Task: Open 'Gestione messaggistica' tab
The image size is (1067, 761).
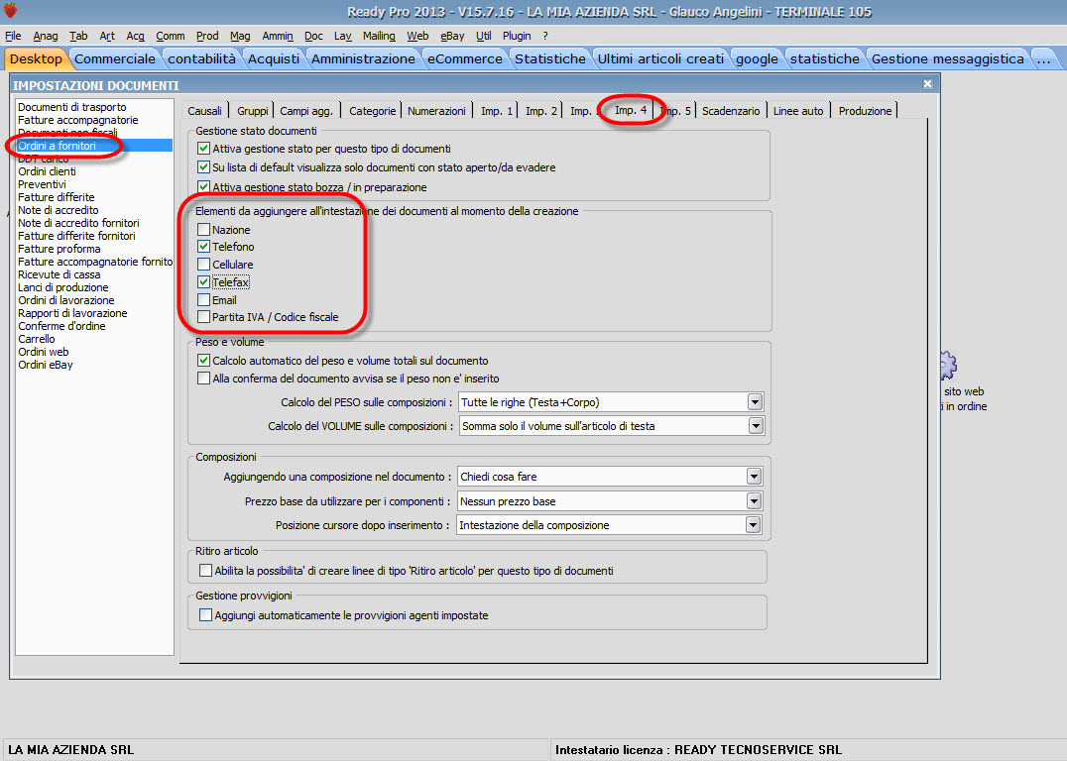Action: click(x=947, y=59)
